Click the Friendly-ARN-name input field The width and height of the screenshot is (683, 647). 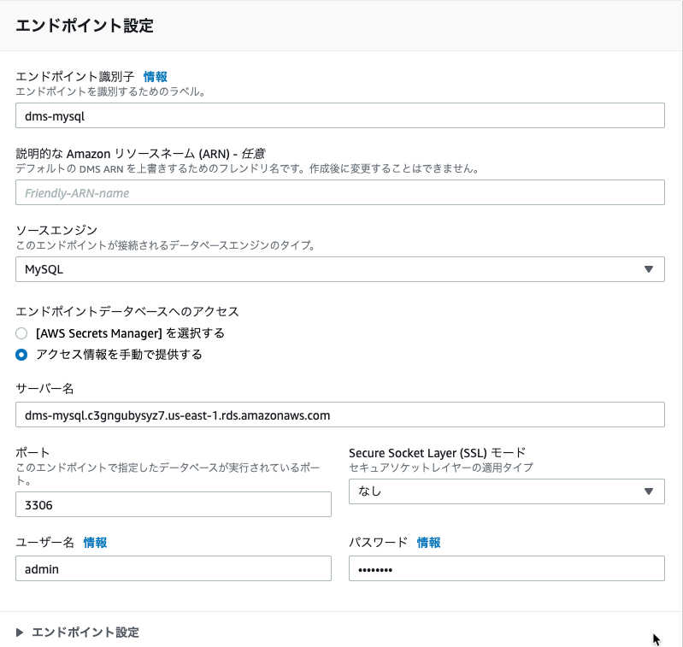click(339, 192)
